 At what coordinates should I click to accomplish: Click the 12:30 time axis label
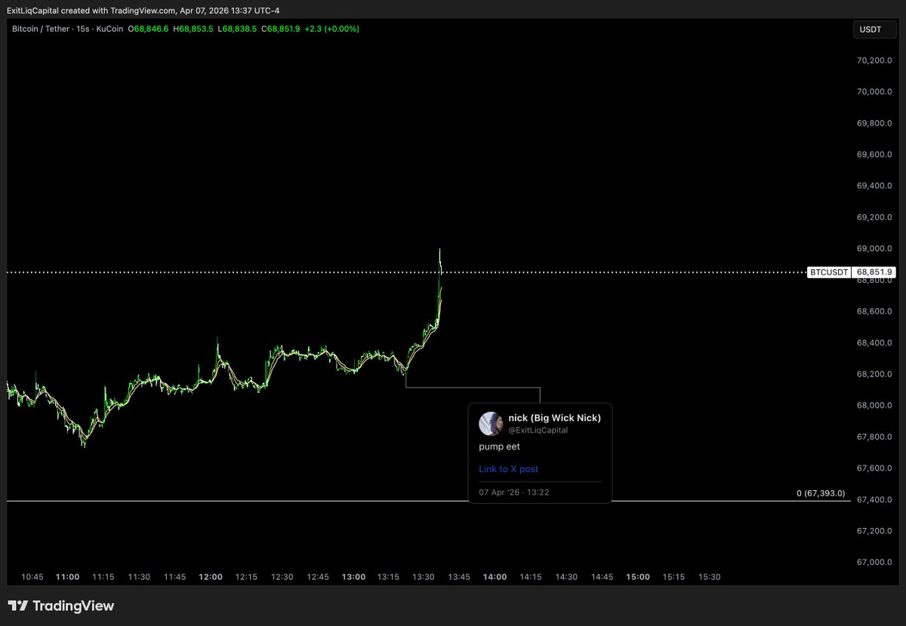click(282, 577)
